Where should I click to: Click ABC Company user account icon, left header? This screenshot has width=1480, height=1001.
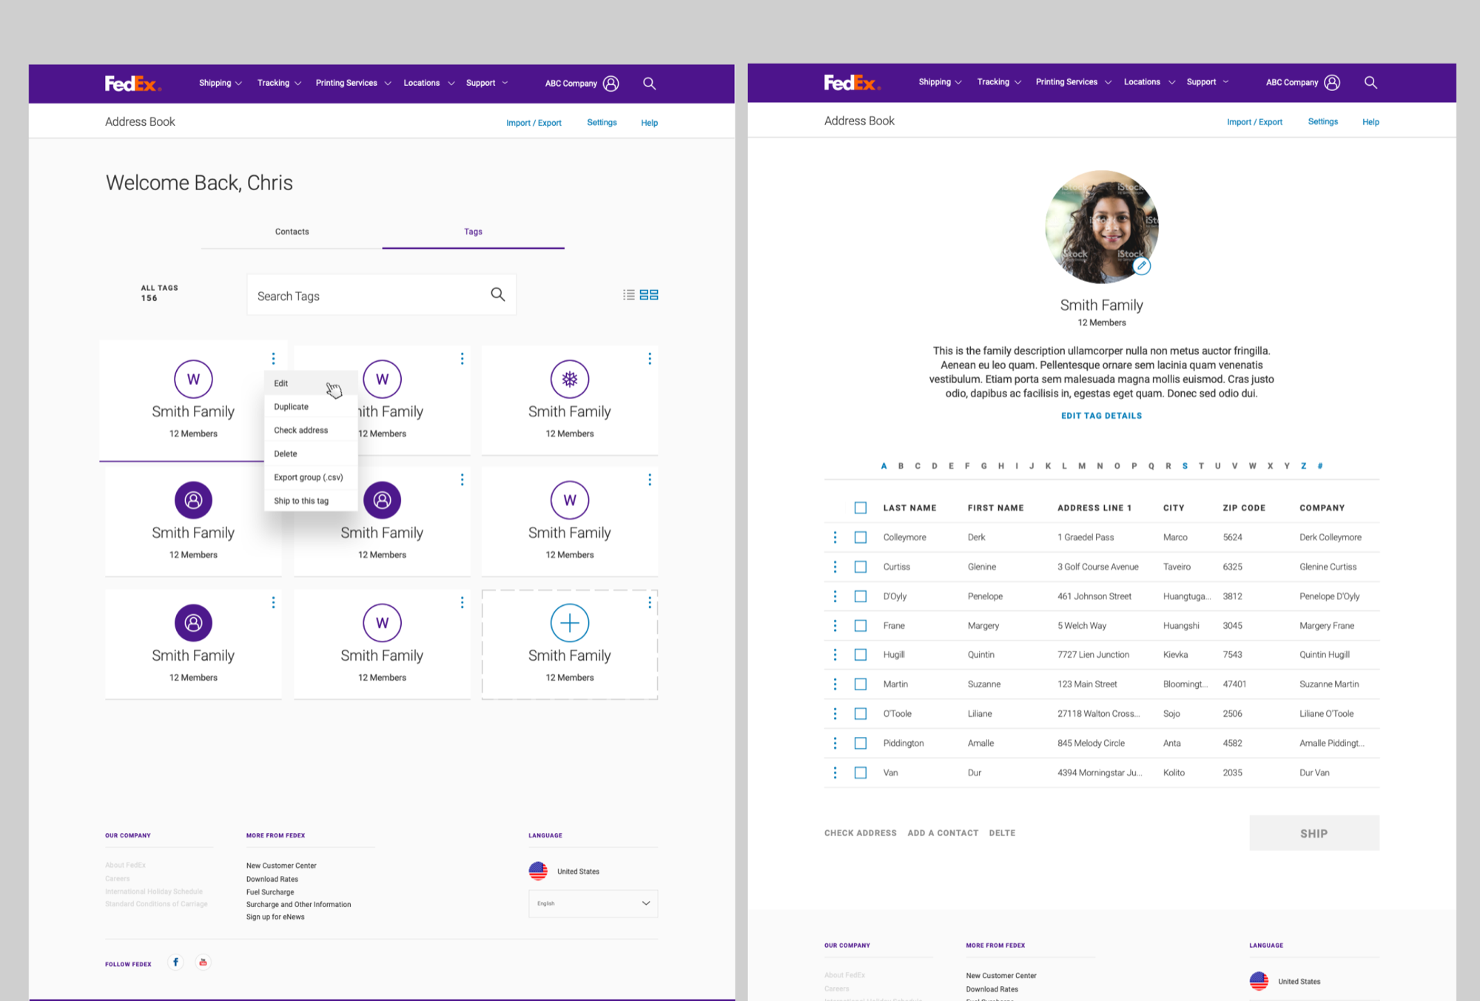click(x=611, y=84)
